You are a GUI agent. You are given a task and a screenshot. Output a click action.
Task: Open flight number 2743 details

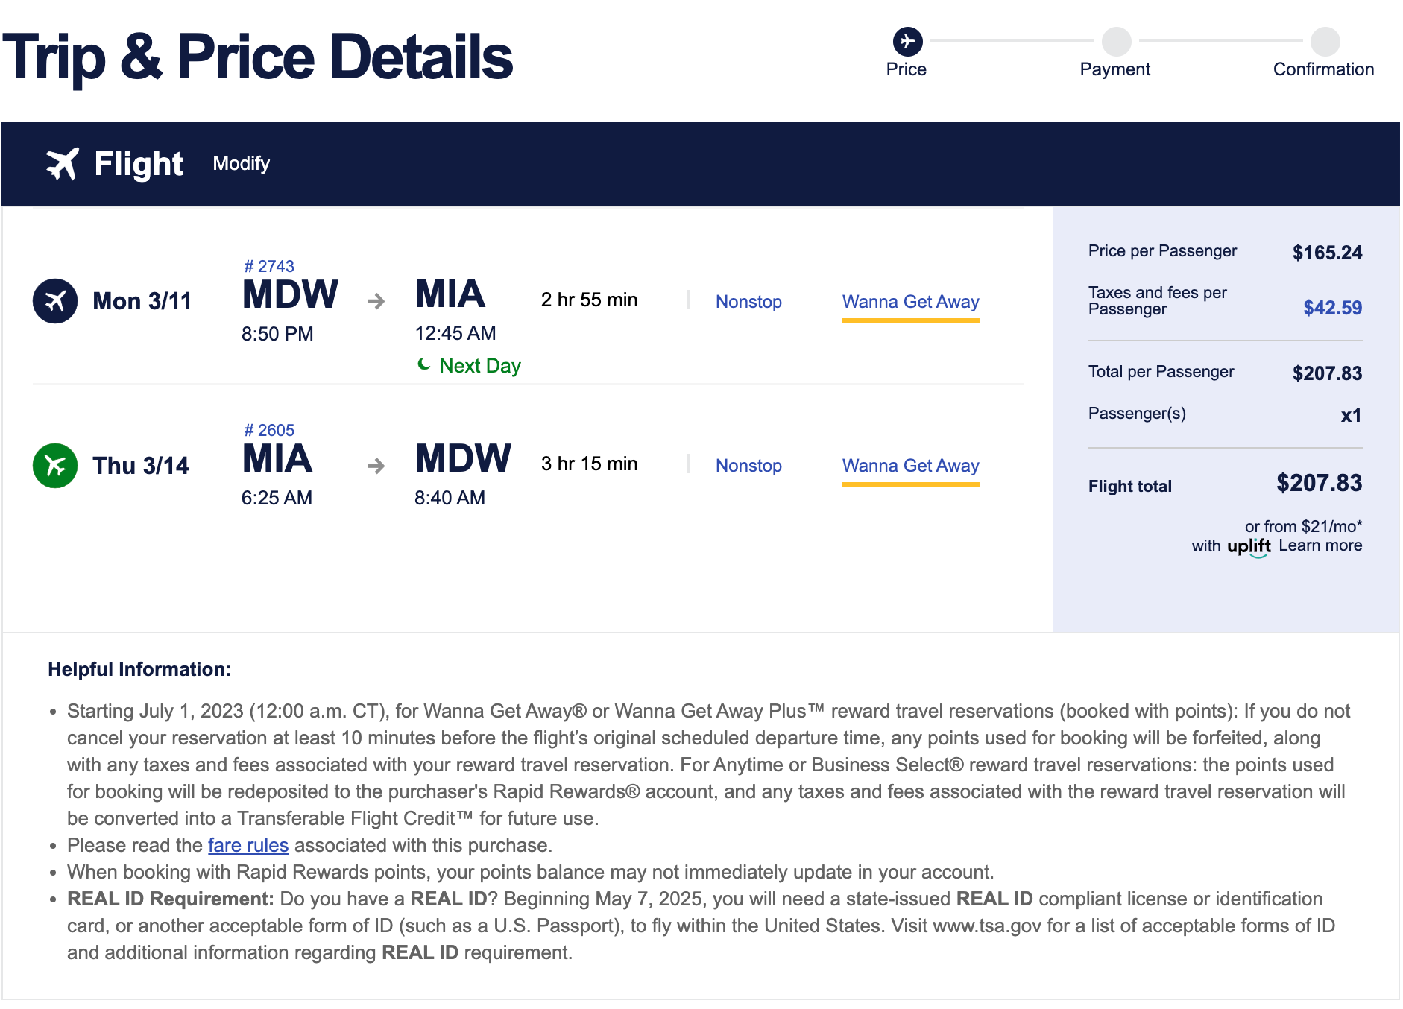(269, 266)
